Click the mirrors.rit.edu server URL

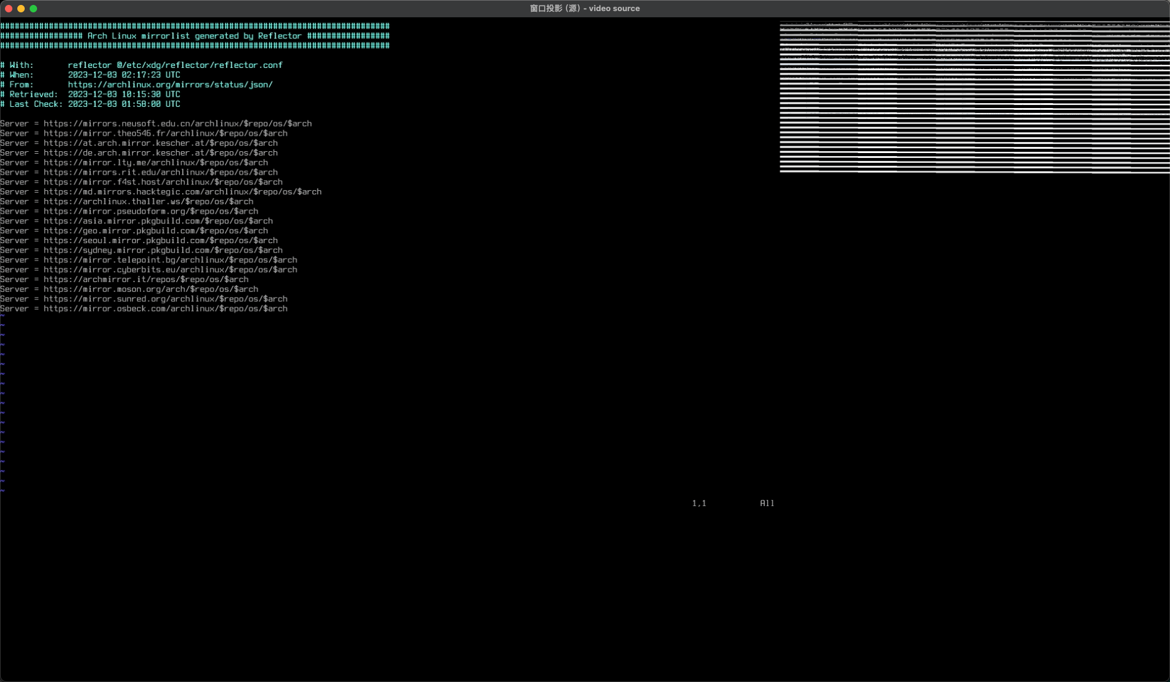pyautogui.click(x=160, y=172)
